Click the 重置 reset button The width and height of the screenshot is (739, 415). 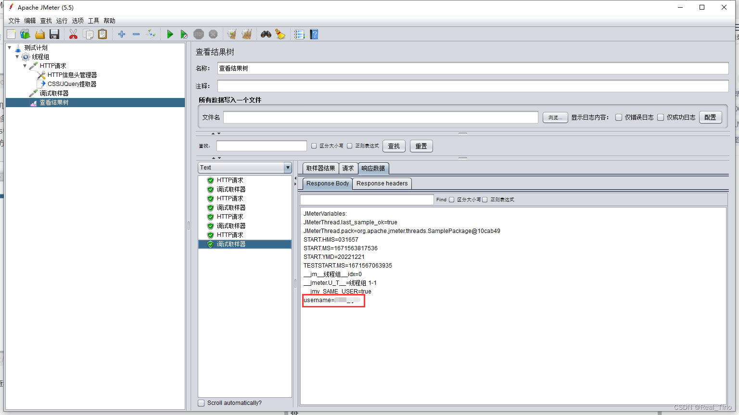tap(421, 146)
